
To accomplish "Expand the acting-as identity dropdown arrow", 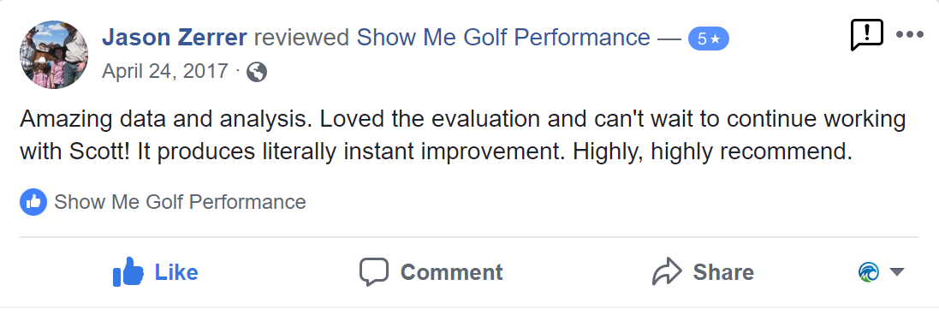I will point(896,272).
